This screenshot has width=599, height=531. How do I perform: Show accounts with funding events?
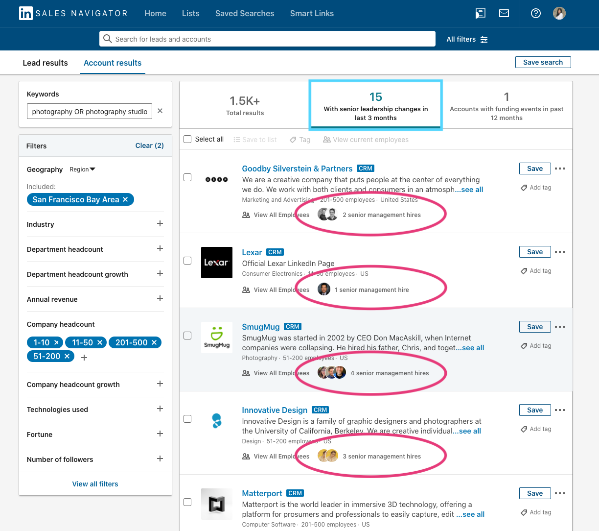pos(507,105)
